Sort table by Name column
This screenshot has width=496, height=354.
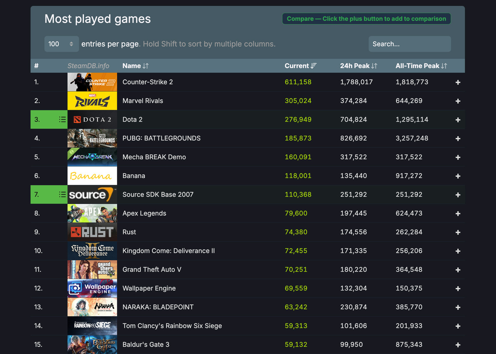[x=136, y=66]
